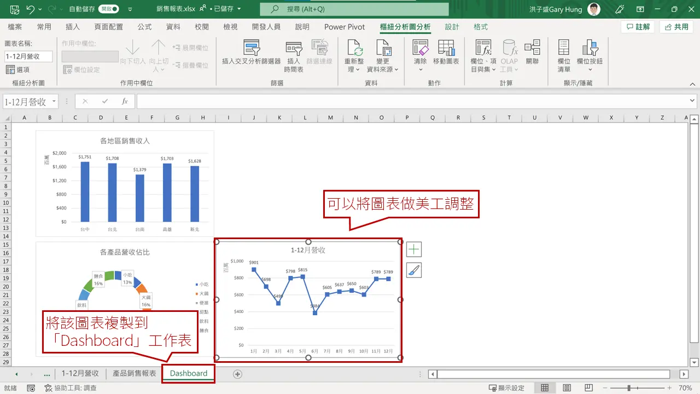Screen dimensions: 700x394
Task: Click Insert Timeline (插入時間表) icon
Action: coord(294,49)
